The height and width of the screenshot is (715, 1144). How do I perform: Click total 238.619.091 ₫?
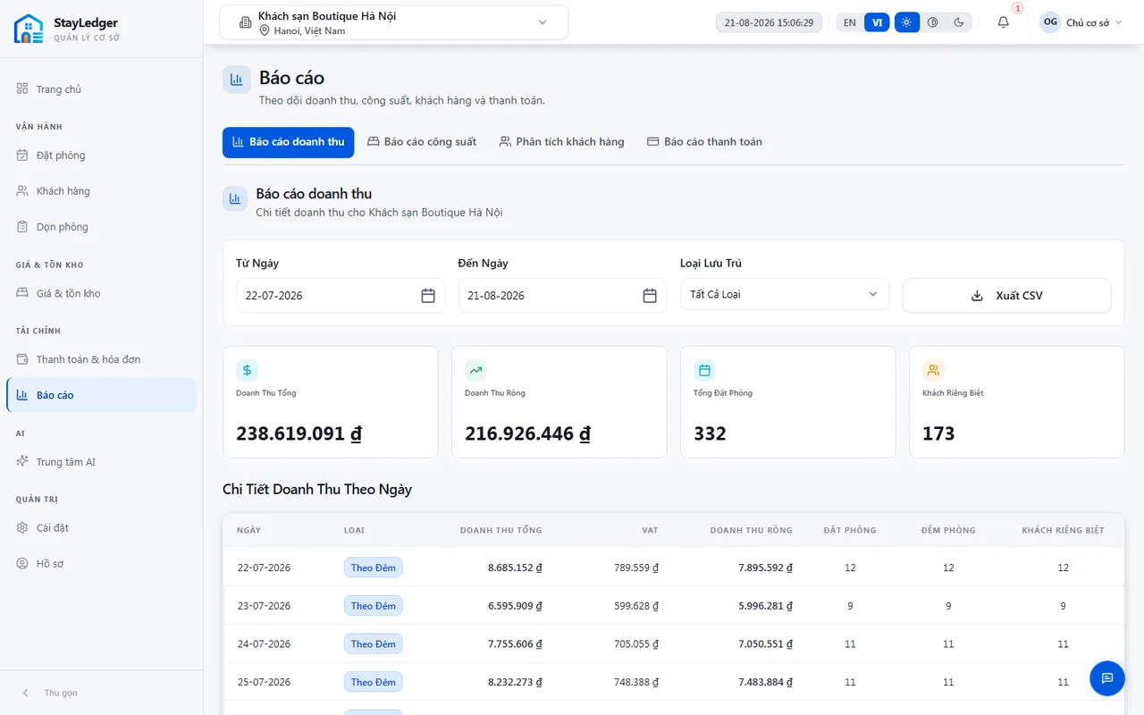299,434
